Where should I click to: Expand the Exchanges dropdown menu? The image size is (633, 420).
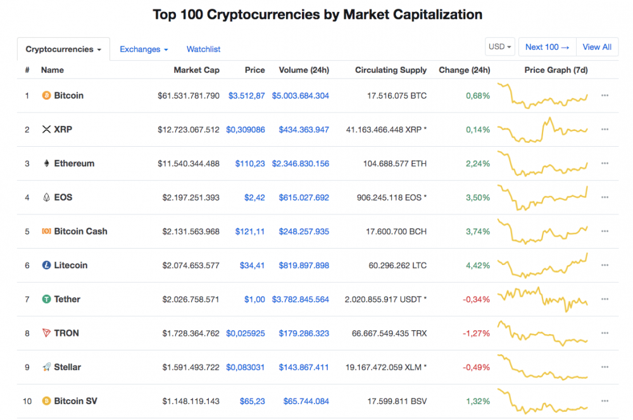click(144, 49)
